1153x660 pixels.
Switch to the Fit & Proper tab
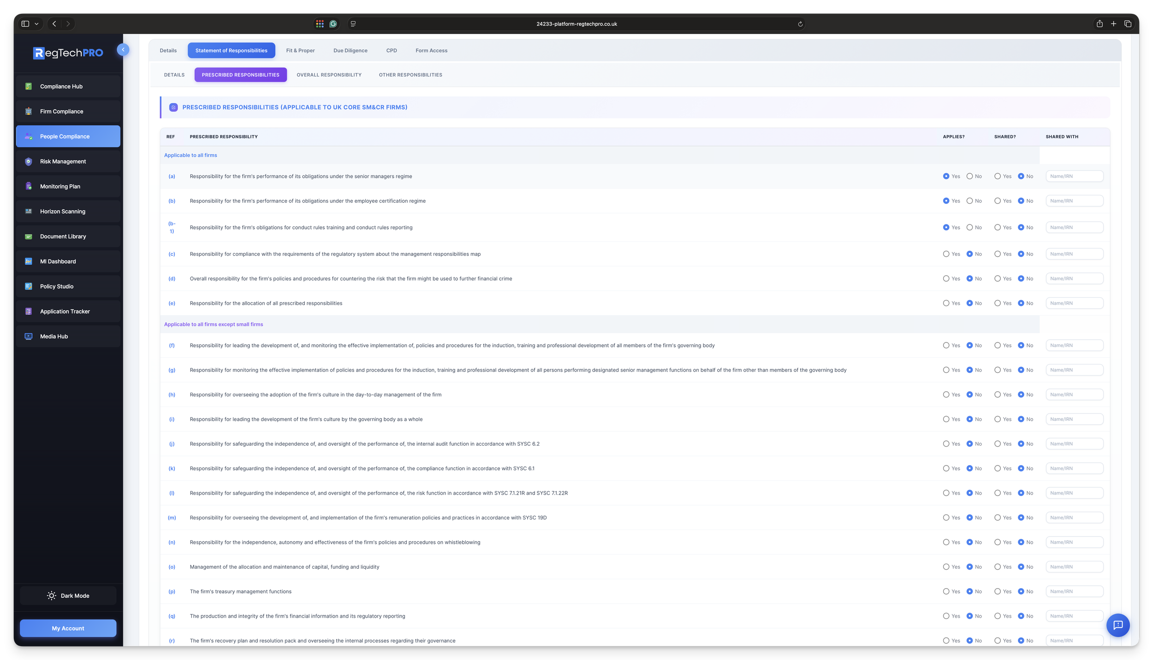(x=300, y=51)
